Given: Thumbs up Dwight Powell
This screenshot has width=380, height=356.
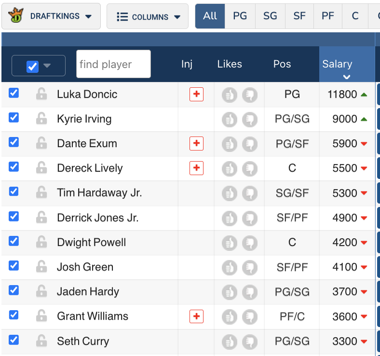Looking at the screenshot, I should click(x=229, y=243).
